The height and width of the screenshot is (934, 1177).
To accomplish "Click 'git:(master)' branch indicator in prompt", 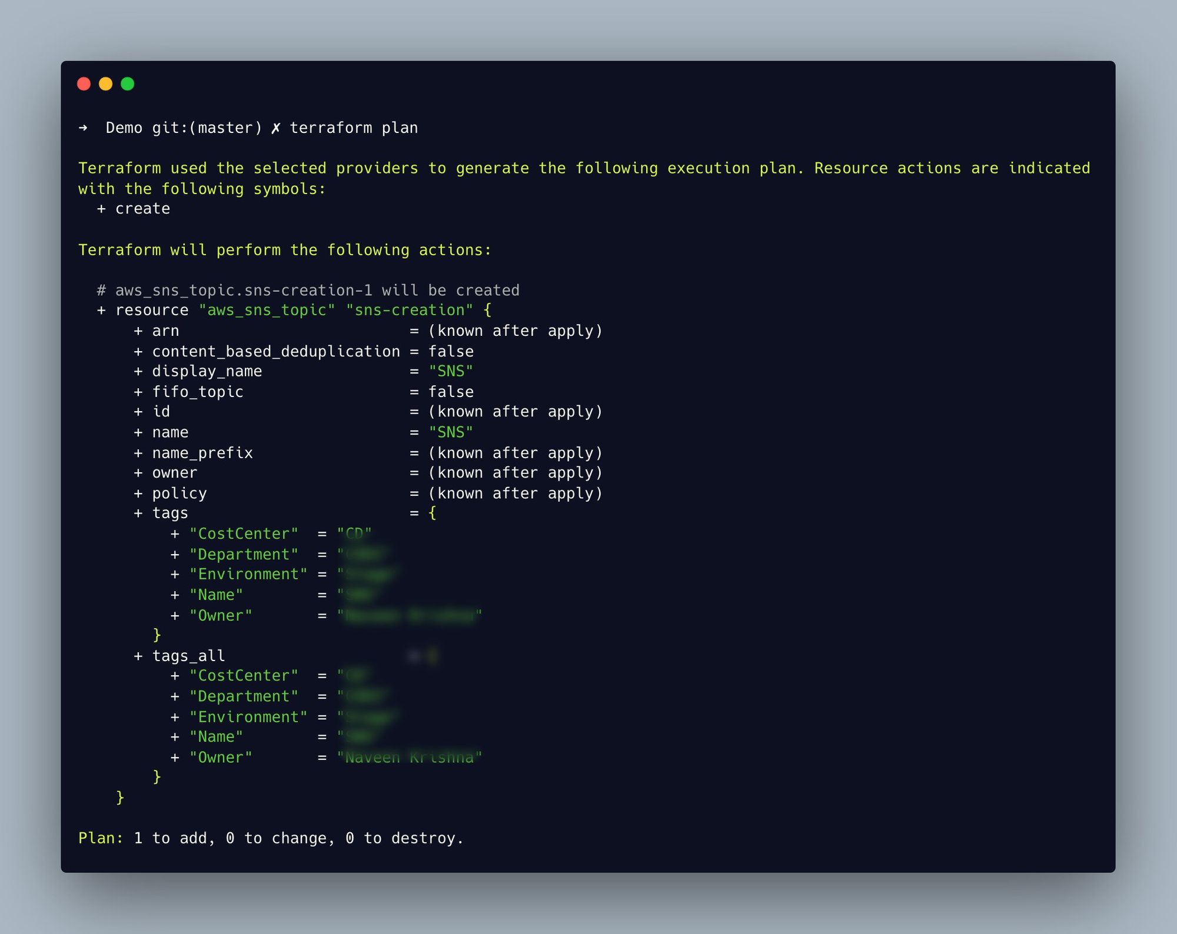I will (x=207, y=128).
